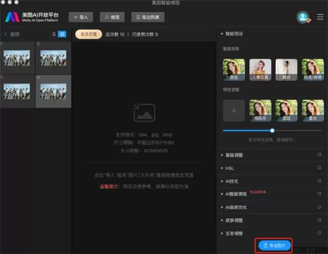Switch to grid view in the thumbnail panel
The height and width of the screenshot is (254, 328).
(x=62, y=34)
